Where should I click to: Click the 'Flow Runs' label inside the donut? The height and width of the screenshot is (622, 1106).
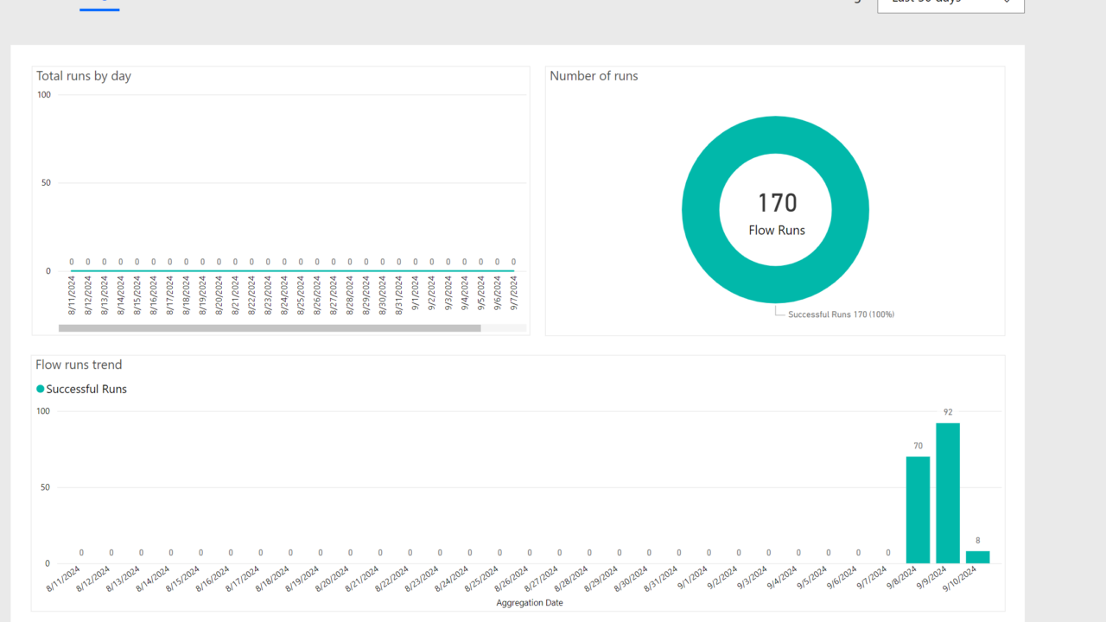777,230
